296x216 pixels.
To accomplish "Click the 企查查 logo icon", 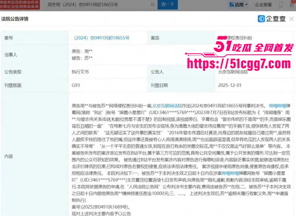I will tap(262, 18).
